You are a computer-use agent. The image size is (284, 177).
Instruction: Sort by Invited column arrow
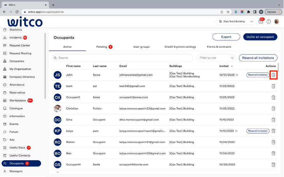pyautogui.click(x=232, y=66)
